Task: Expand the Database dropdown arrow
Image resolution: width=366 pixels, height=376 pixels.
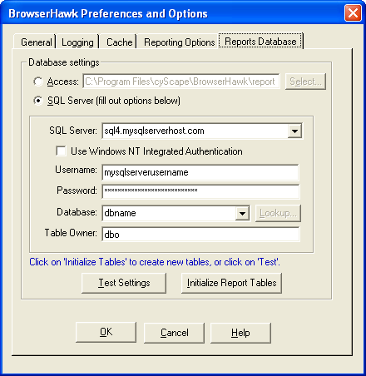Action: [242, 213]
